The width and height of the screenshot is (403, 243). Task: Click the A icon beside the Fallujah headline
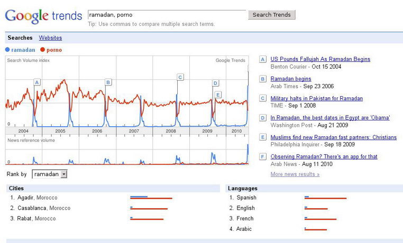(263, 60)
